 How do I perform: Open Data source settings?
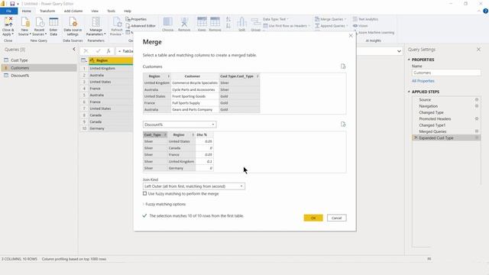point(73,27)
